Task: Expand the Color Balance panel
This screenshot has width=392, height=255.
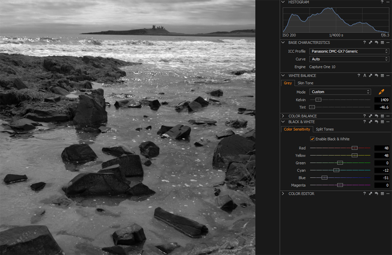Action: pos(283,116)
